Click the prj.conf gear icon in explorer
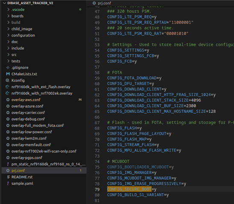 8,170
